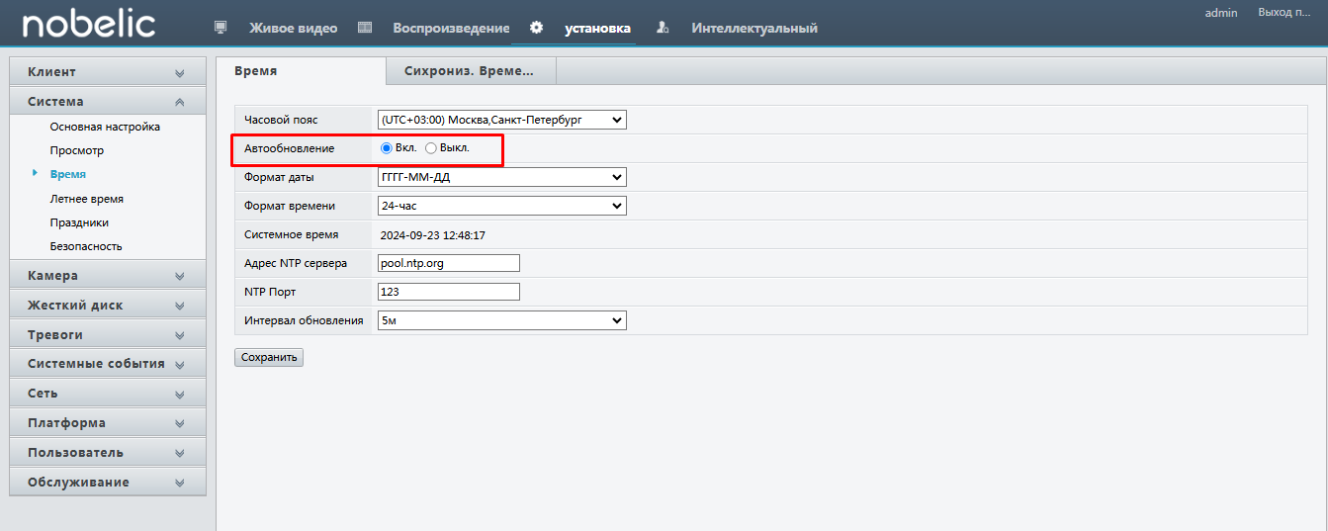1328x531 pixels.
Task: Expand the Платформа section
Action: pos(108,422)
